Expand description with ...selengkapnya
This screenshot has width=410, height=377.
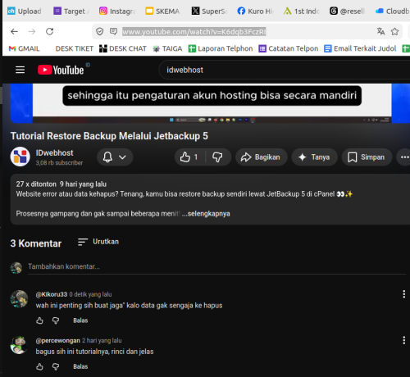point(206,214)
